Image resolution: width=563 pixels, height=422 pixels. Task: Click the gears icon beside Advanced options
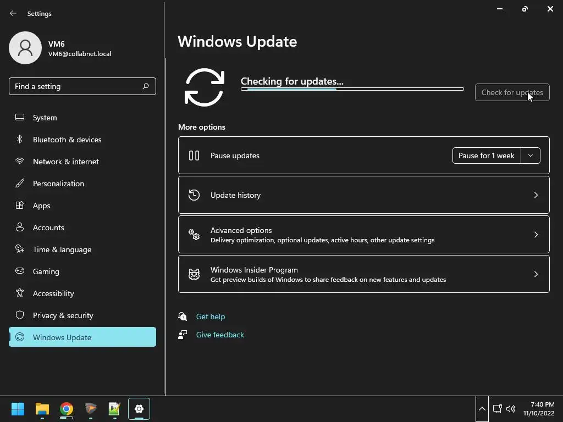[194, 234]
